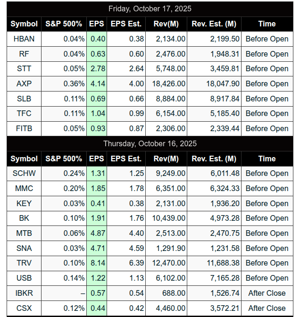
Task: Click the green EPS cell for STT
Action: pos(97,68)
